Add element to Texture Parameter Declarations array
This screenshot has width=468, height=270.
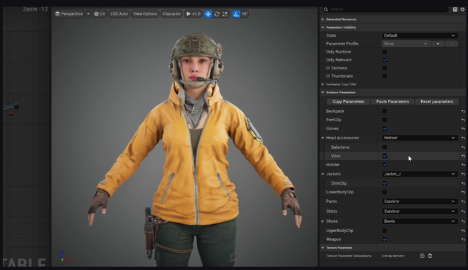tap(422, 255)
